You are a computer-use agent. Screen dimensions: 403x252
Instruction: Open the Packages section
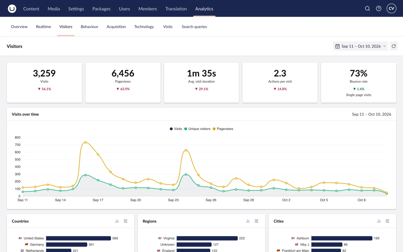101,9
